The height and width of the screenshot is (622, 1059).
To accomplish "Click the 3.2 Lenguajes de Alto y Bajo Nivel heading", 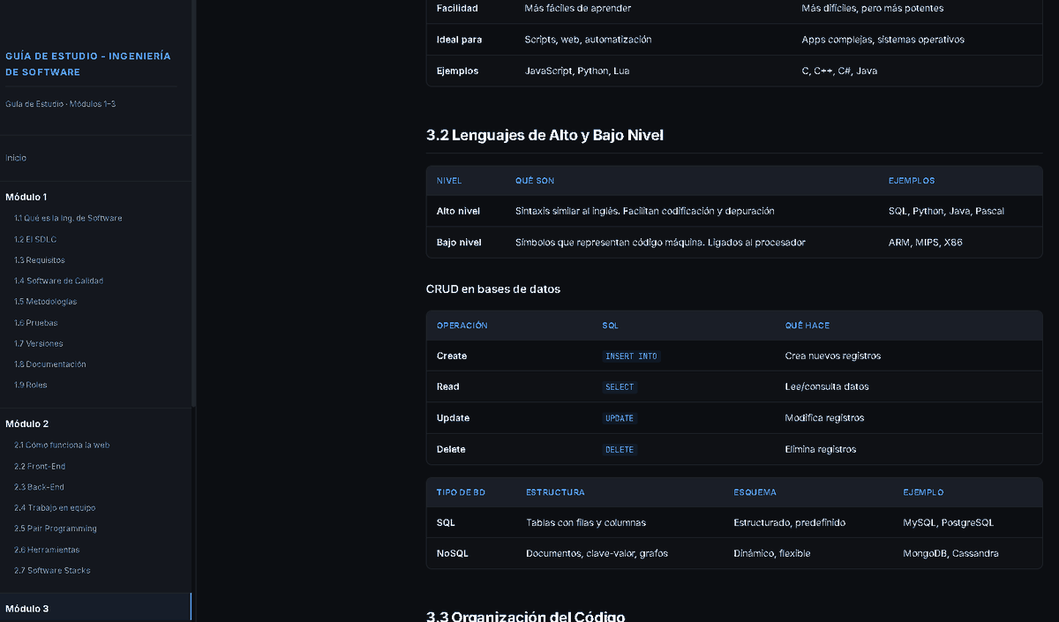I will (545, 135).
